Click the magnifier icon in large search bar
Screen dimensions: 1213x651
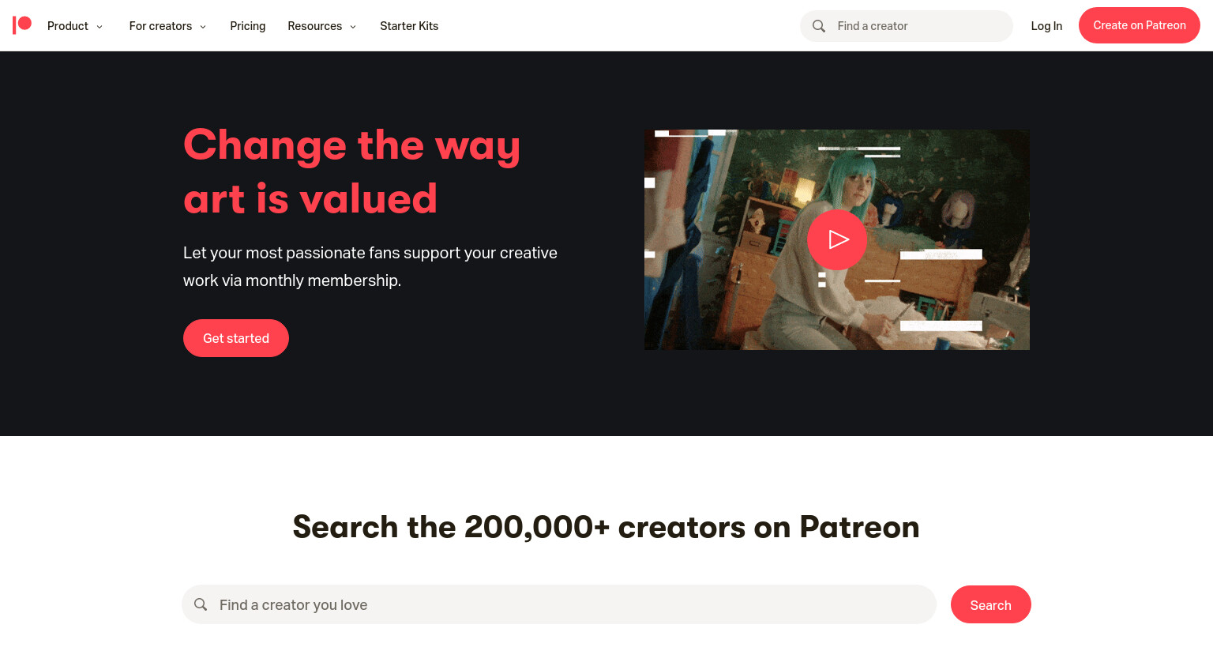pyautogui.click(x=201, y=604)
